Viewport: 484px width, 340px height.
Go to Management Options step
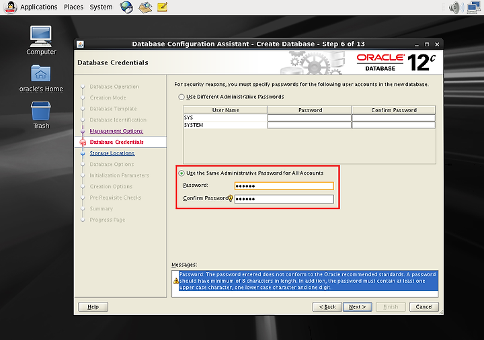[x=116, y=131]
